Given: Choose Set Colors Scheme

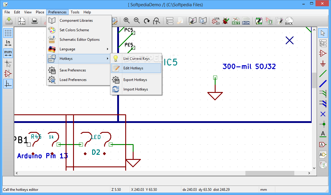Looking at the screenshot, I should pyautogui.click(x=79, y=30).
